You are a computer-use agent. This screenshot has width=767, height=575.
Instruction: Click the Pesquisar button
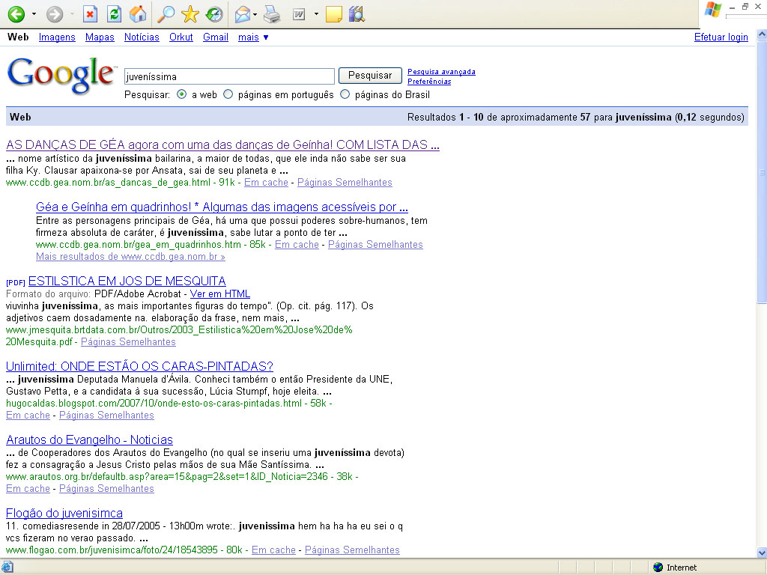370,76
